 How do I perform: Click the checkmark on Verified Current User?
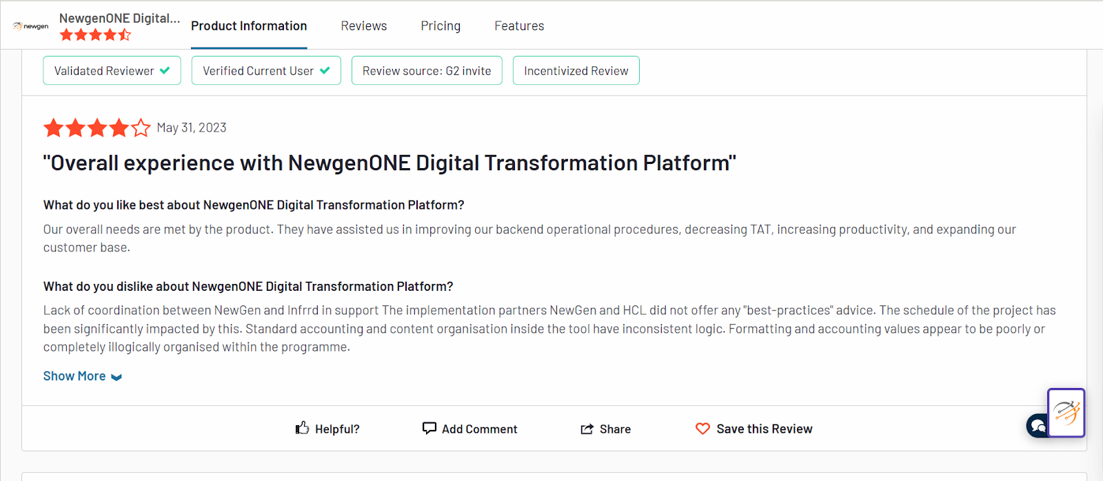(325, 70)
